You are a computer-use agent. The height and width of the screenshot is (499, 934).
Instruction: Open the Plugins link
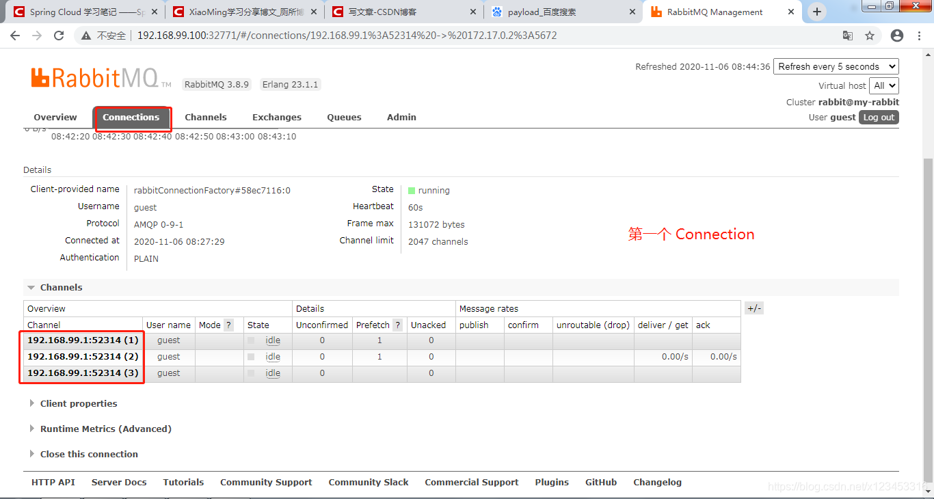(x=552, y=482)
